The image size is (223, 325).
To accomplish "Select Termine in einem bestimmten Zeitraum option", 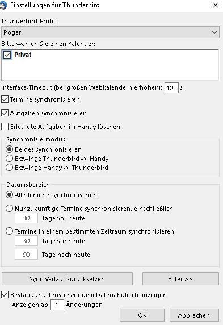I will (x=9, y=231).
